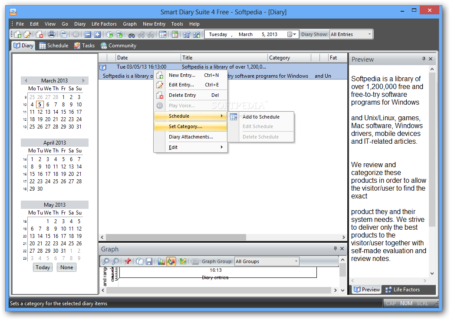Click the None button
Screen dimensions: 451x320
pyautogui.click(x=66, y=267)
